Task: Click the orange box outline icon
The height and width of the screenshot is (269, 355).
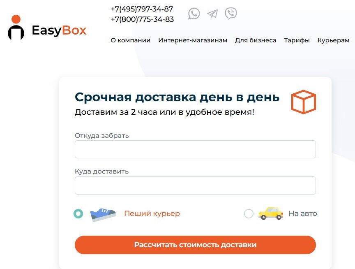Action: [x=303, y=102]
